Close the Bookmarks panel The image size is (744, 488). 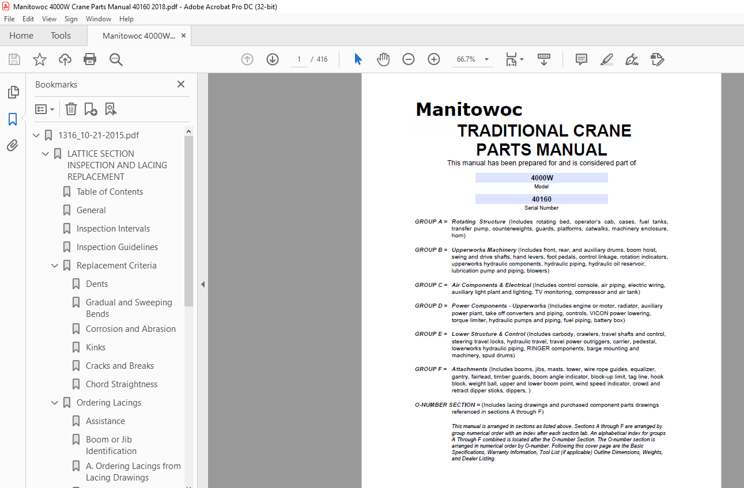(181, 84)
